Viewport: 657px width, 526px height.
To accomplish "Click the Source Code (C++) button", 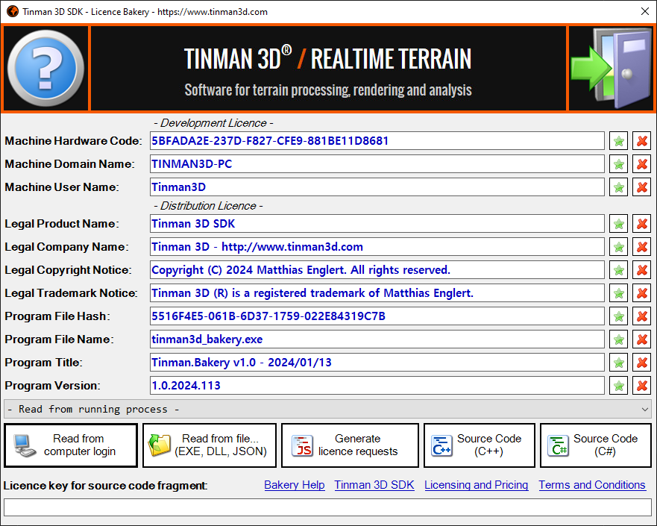I will [x=480, y=445].
